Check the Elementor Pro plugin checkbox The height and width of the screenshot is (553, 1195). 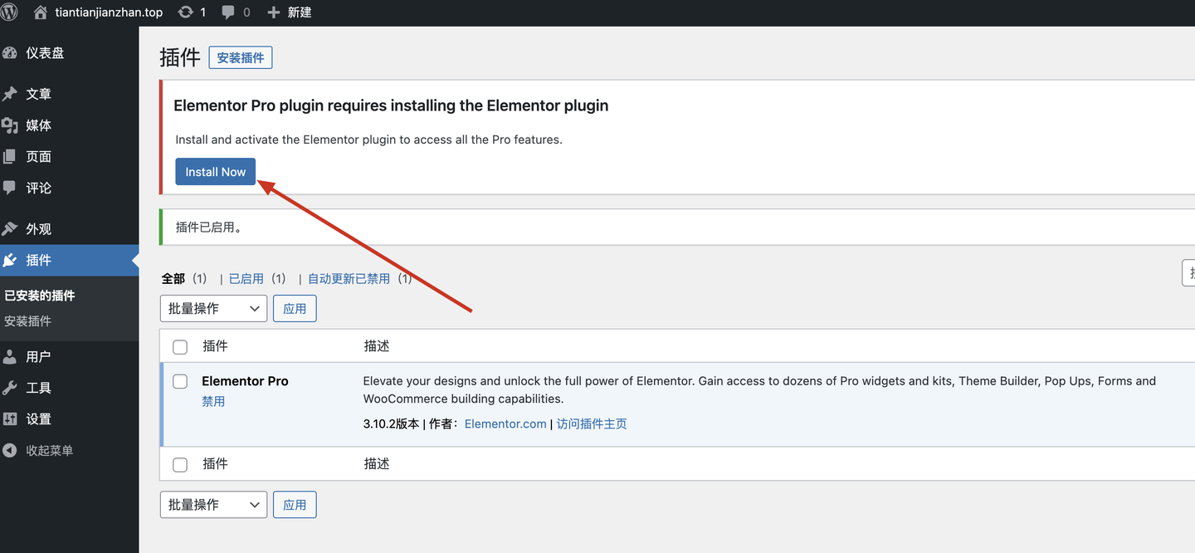tap(180, 382)
